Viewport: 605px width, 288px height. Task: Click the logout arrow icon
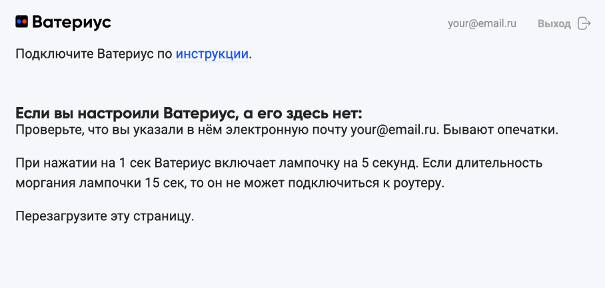click(584, 23)
